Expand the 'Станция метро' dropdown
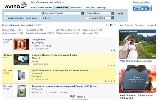 point(100,18)
